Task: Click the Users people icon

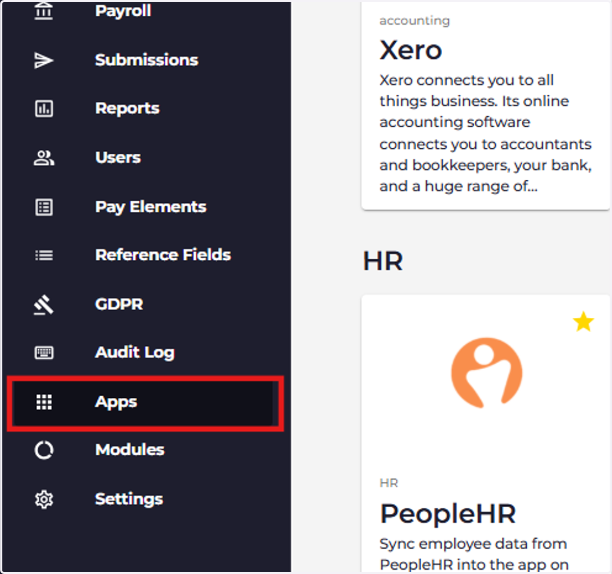Action: coord(44,158)
